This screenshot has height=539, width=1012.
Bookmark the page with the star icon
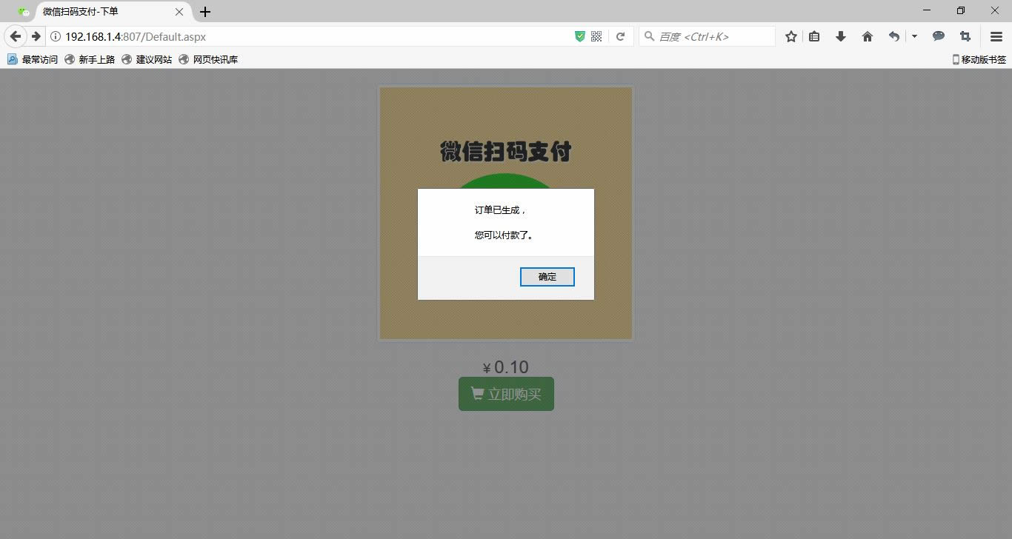(791, 36)
